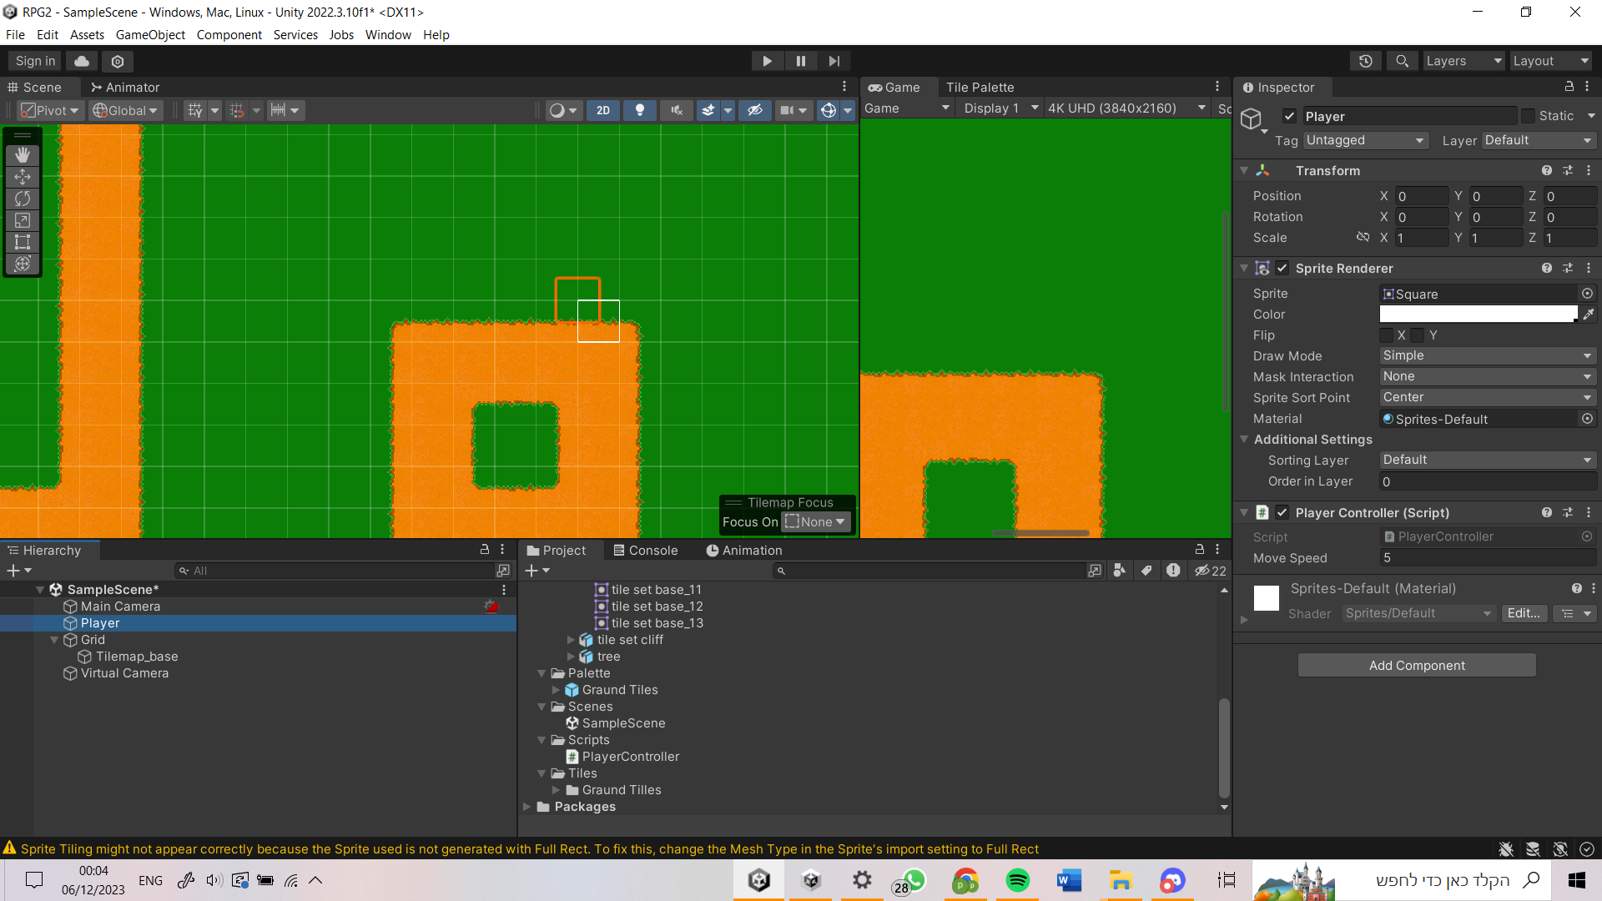Click the Step frame button

tap(834, 61)
